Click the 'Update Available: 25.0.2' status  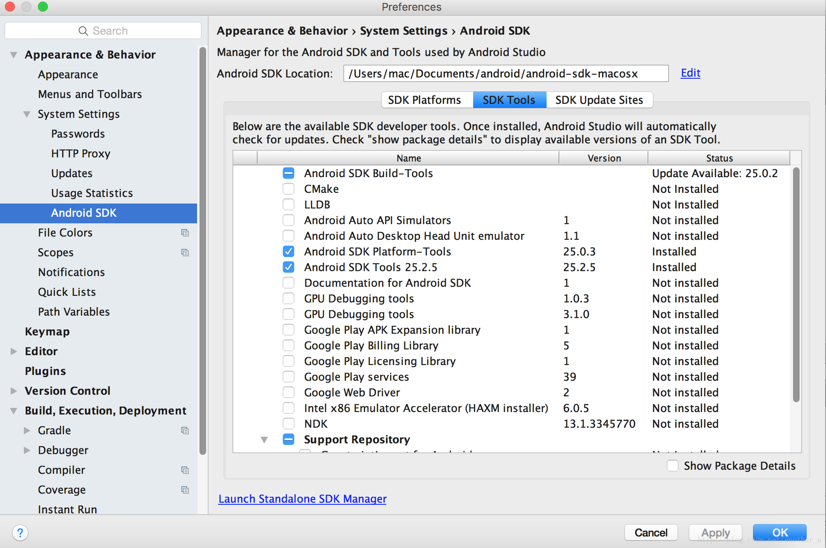pyautogui.click(x=715, y=173)
